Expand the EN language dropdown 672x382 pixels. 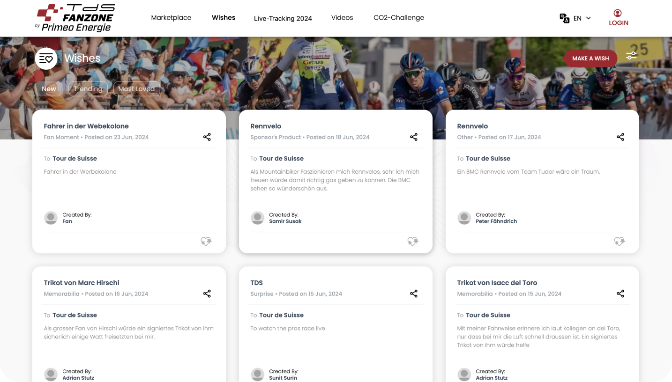[582, 18]
